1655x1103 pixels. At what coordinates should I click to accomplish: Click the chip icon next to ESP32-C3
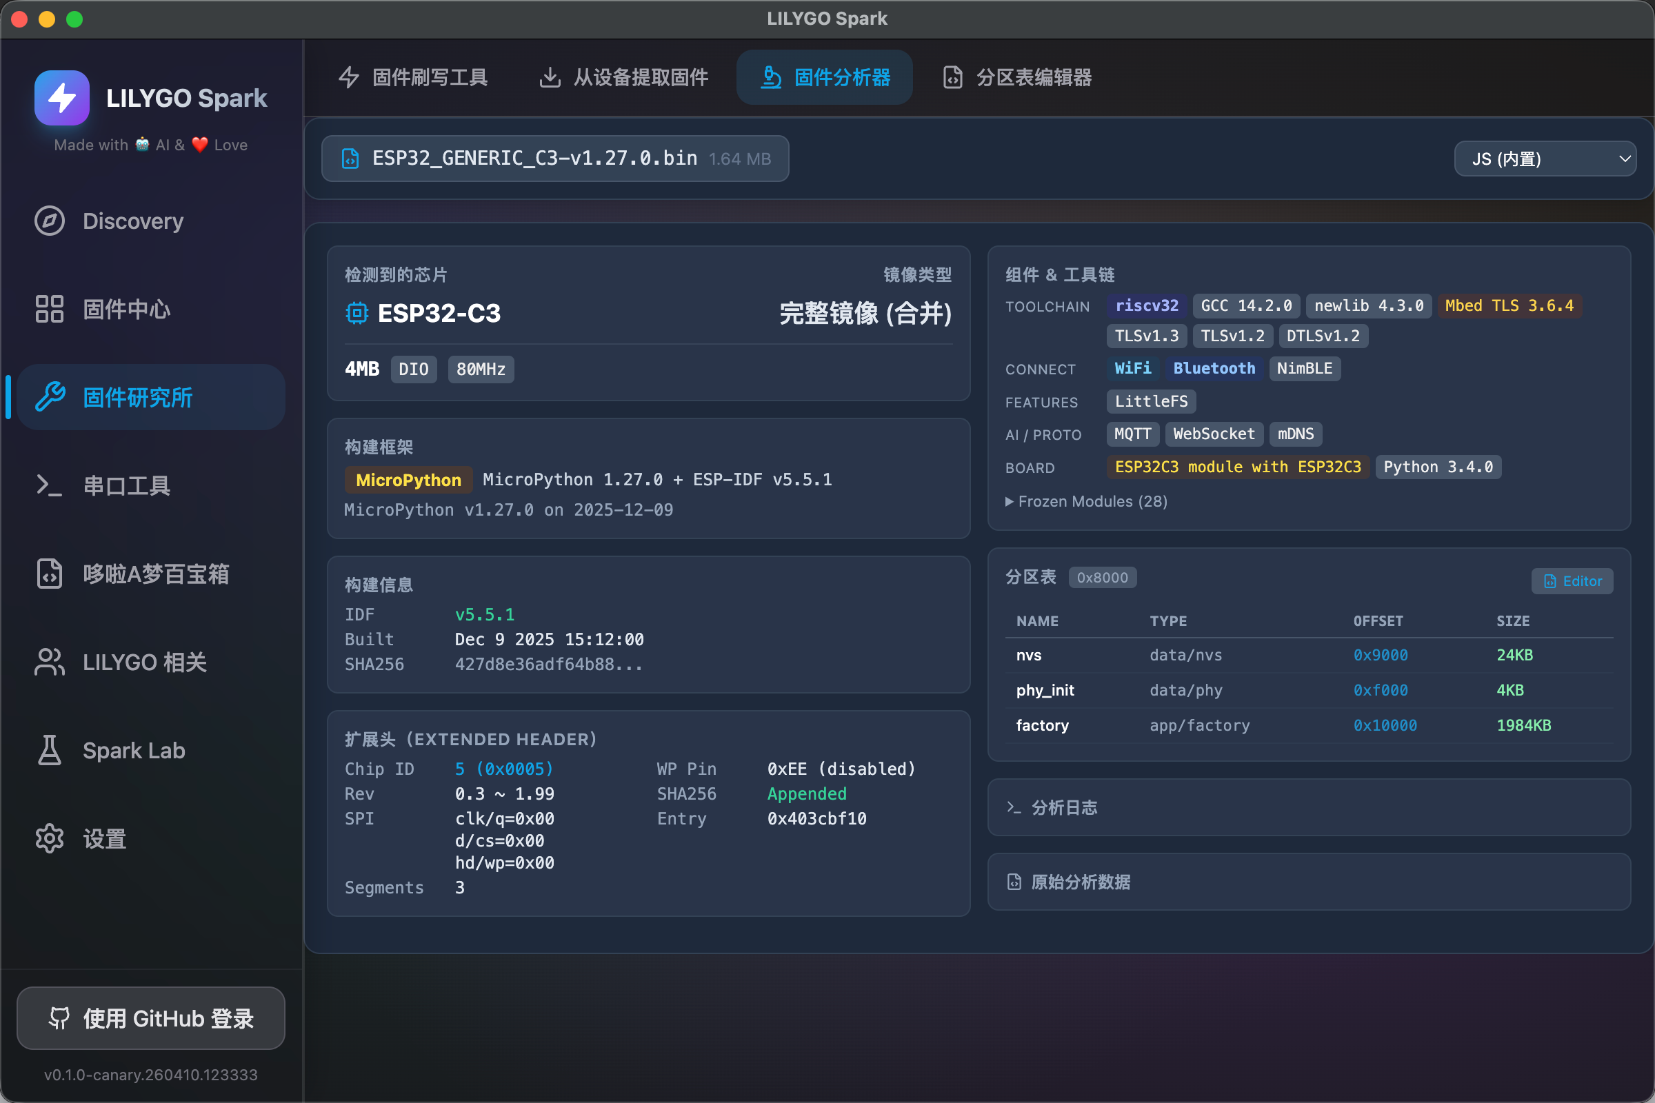(357, 313)
